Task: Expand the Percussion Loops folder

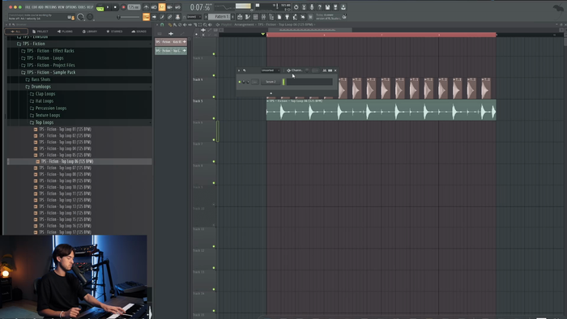Action: pos(50,108)
